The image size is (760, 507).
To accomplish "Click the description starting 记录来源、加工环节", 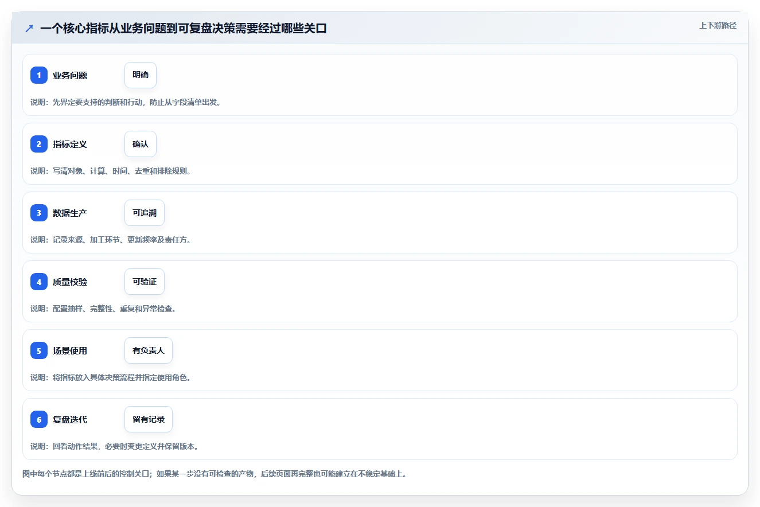I will [x=111, y=240].
